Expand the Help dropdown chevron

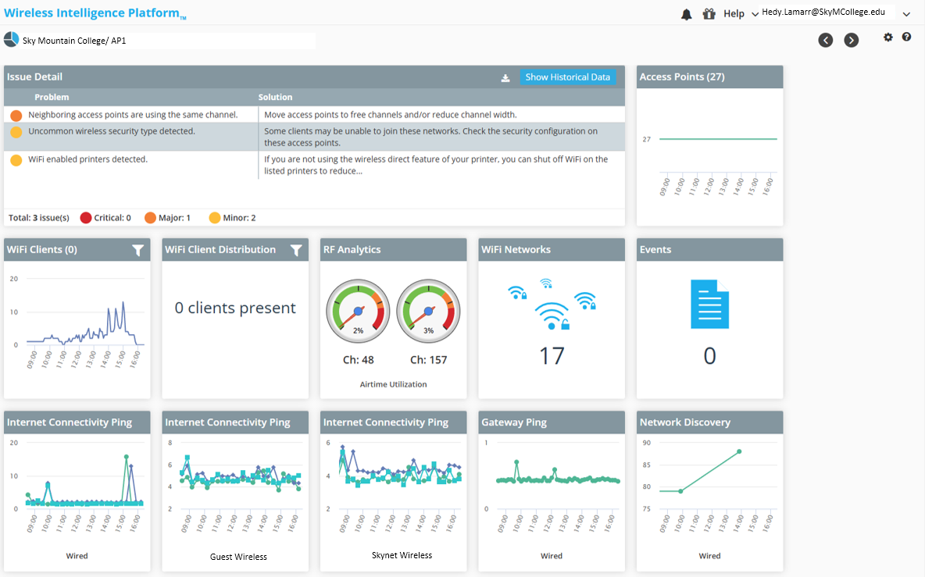[755, 14]
